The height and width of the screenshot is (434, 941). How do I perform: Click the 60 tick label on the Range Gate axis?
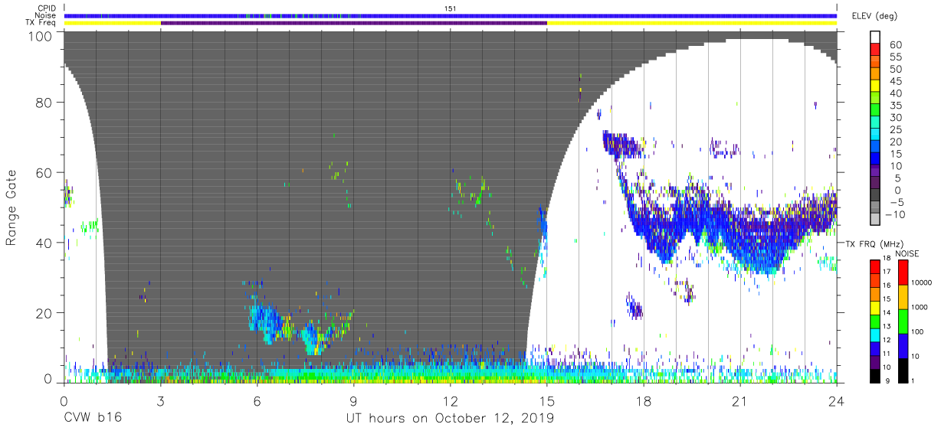coord(44,173)
